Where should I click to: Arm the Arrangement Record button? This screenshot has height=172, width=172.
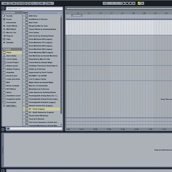point(130,3)
